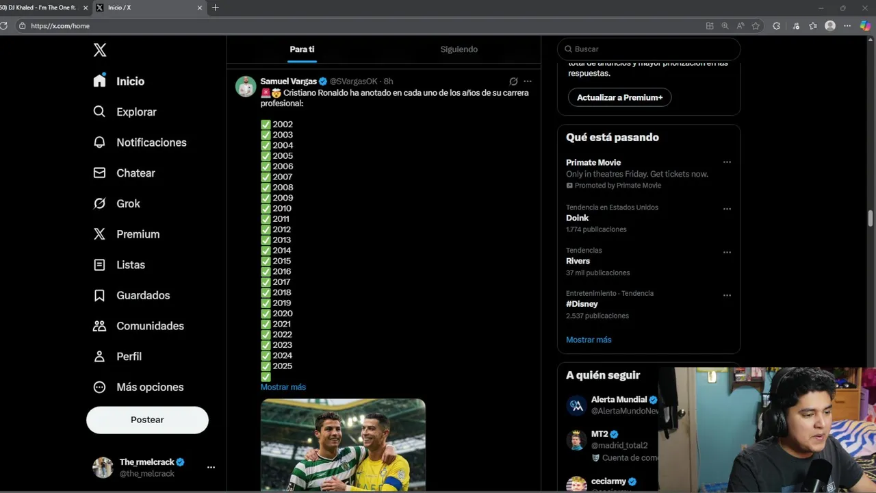Click read aloud icon in address bar
Screen dimensions: 876x493
(x=740, y=26)
